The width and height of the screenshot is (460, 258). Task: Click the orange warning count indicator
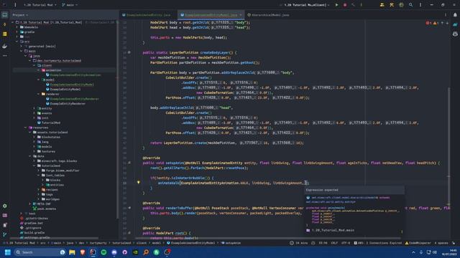pos(436,23)
